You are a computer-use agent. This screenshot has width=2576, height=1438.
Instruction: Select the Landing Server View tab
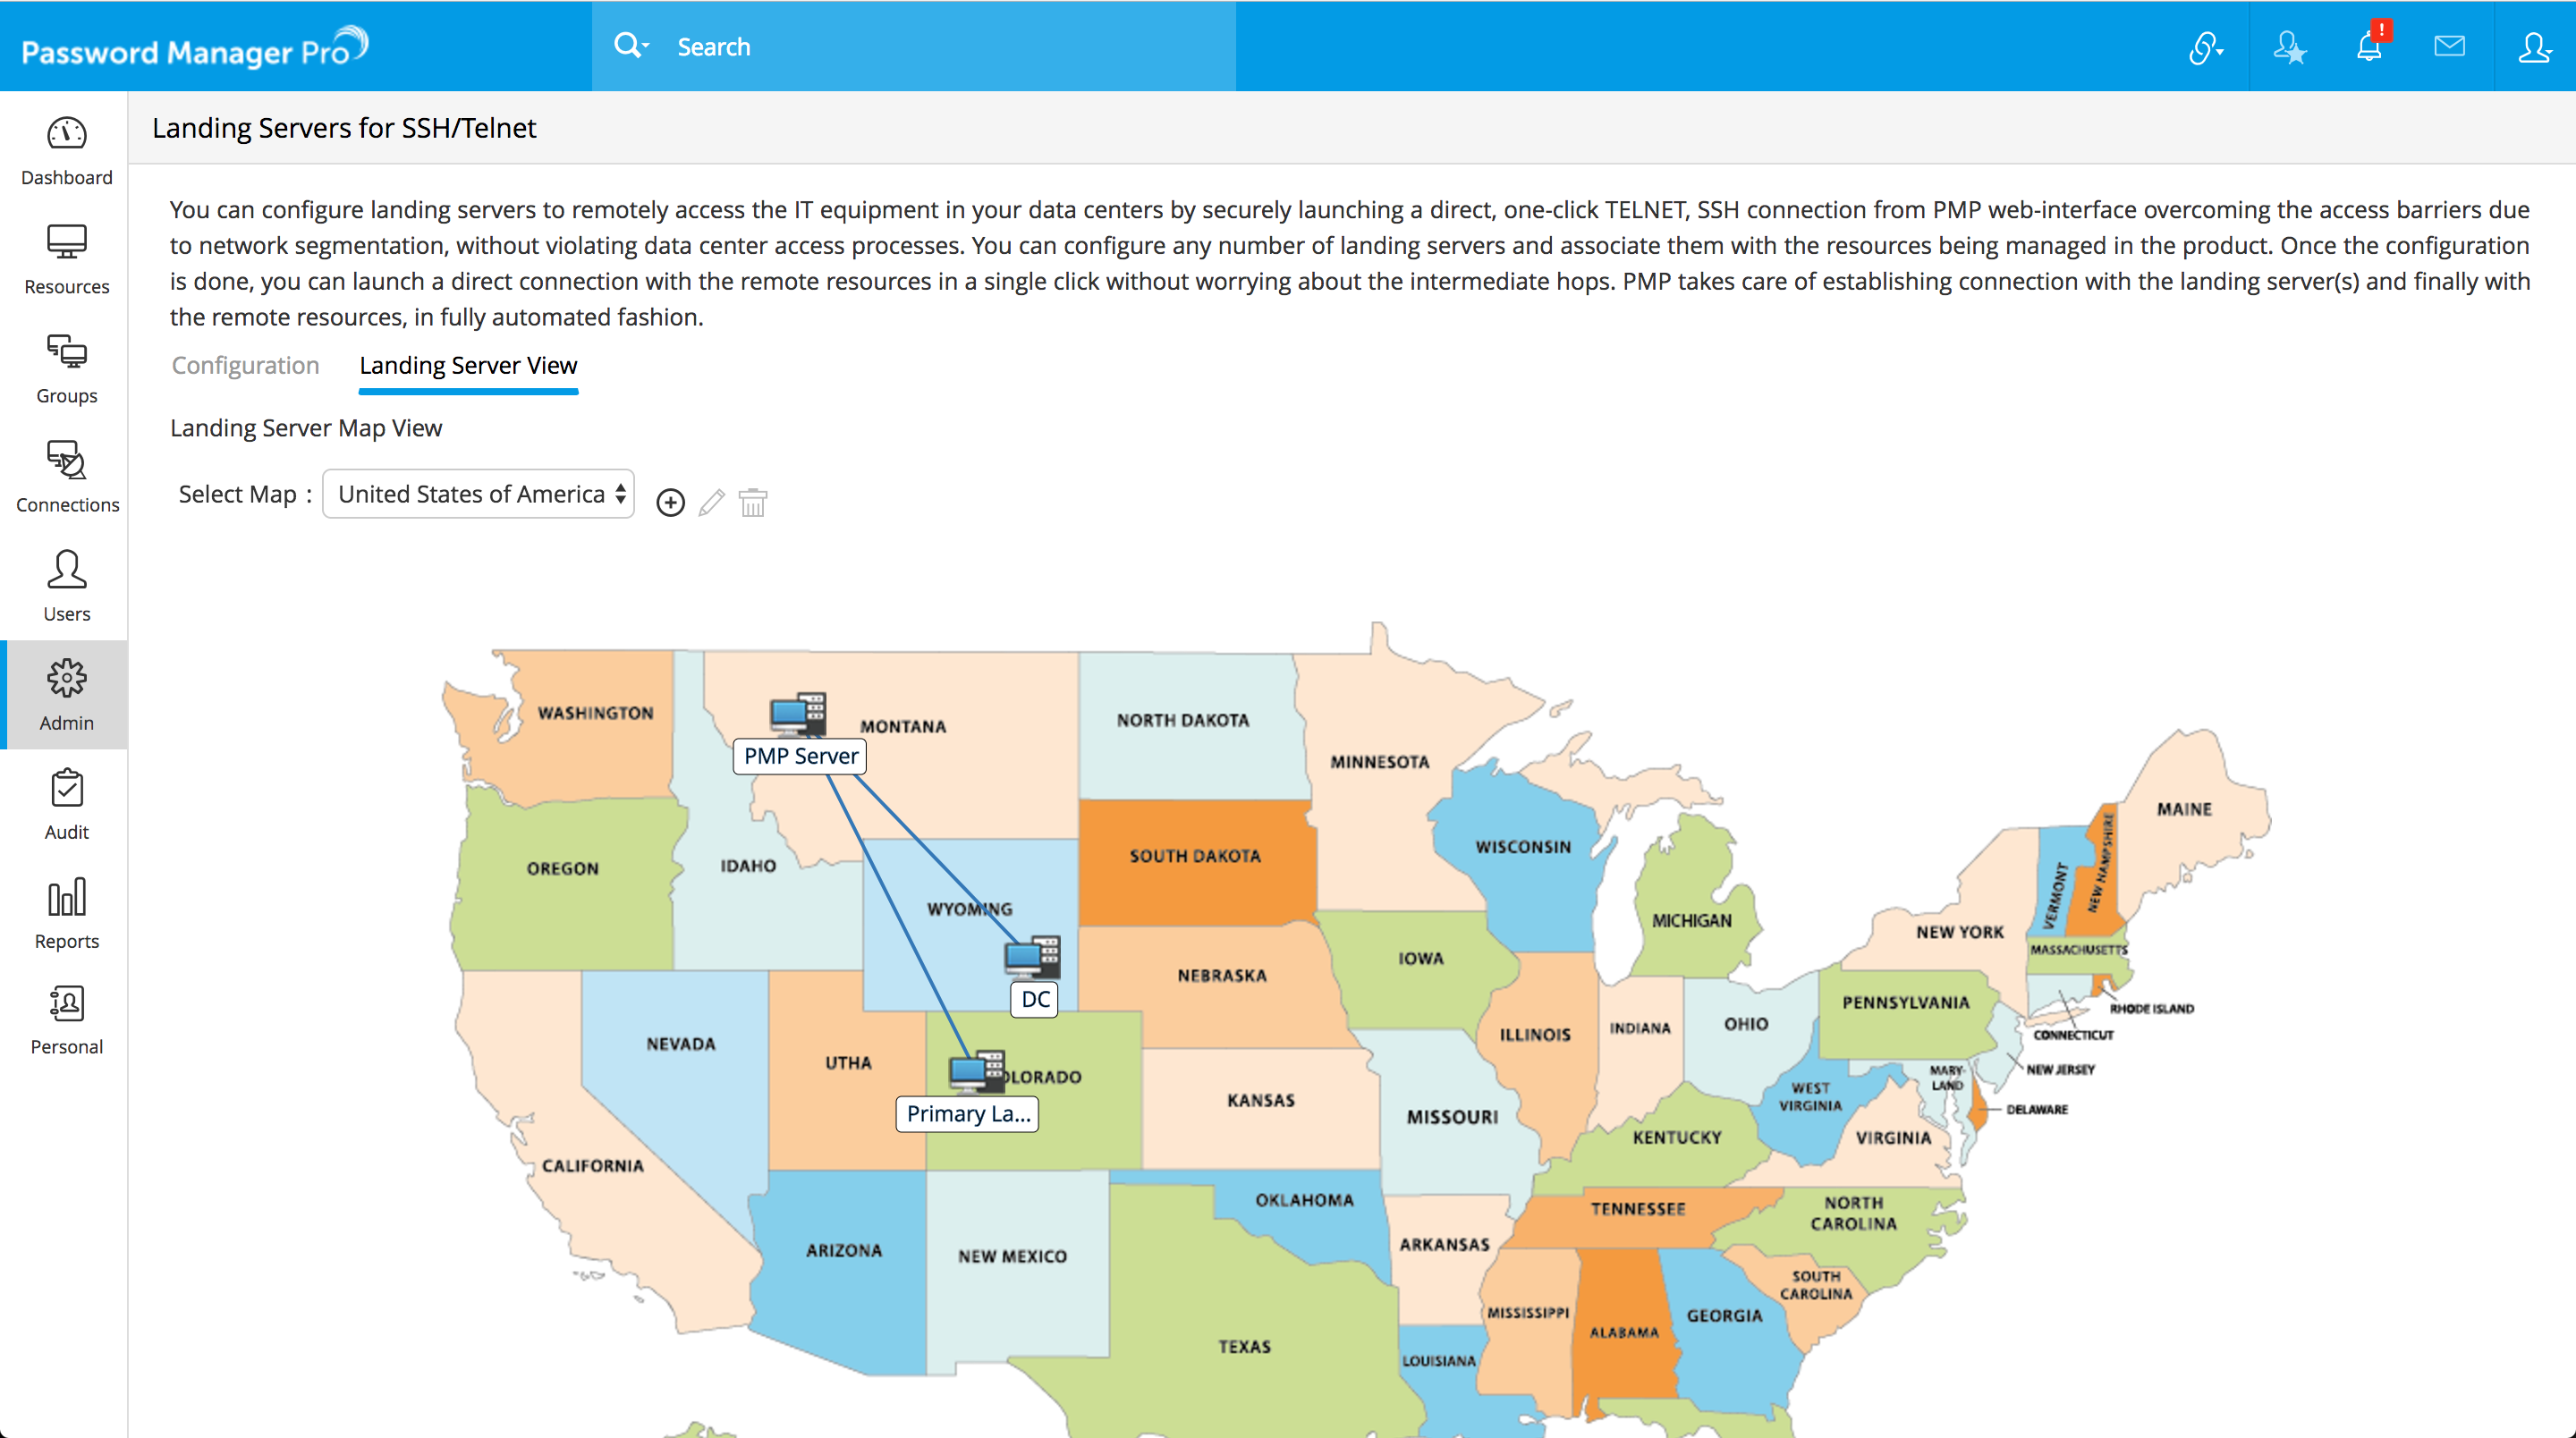pyautogui.click(x=468, y=365)
